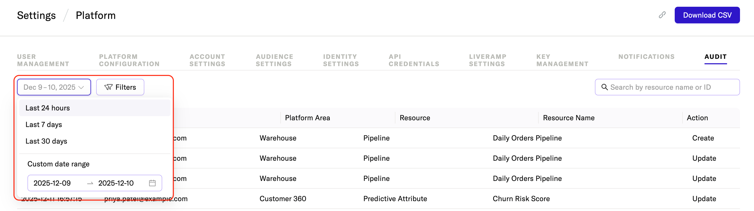Open the Key Management tab
This screenshot has height=211, width=754.
[562, 60]
